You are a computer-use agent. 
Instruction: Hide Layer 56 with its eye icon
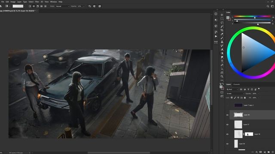coord(227,134)
